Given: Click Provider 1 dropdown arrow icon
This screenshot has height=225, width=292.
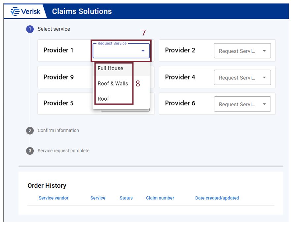Looking at the screenshot, I should pos(143,51).
